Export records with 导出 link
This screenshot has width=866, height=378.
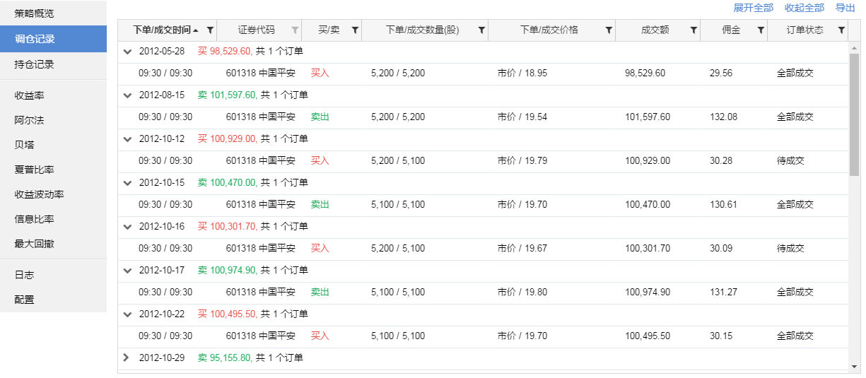(845, 8)
